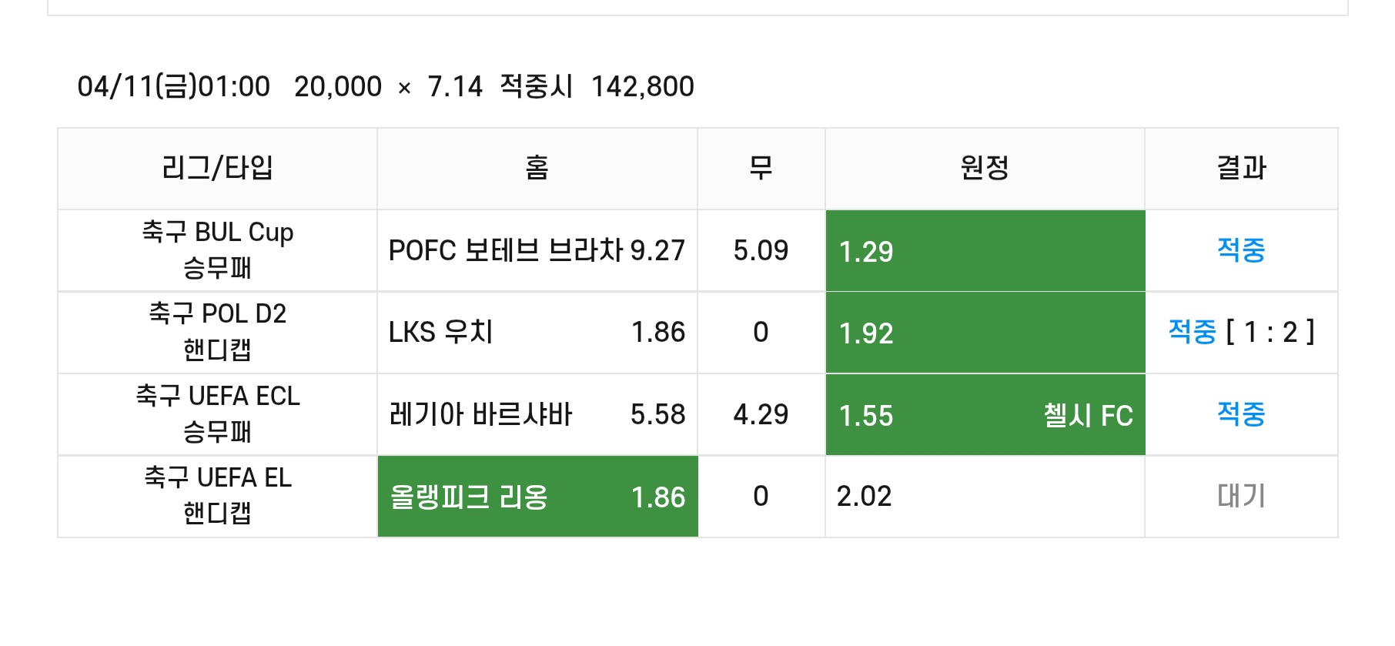Select the 올랭피크 리옹 1.86 home cell
The width and height of the screenshot is (1395, 646).
pos(537,497)
